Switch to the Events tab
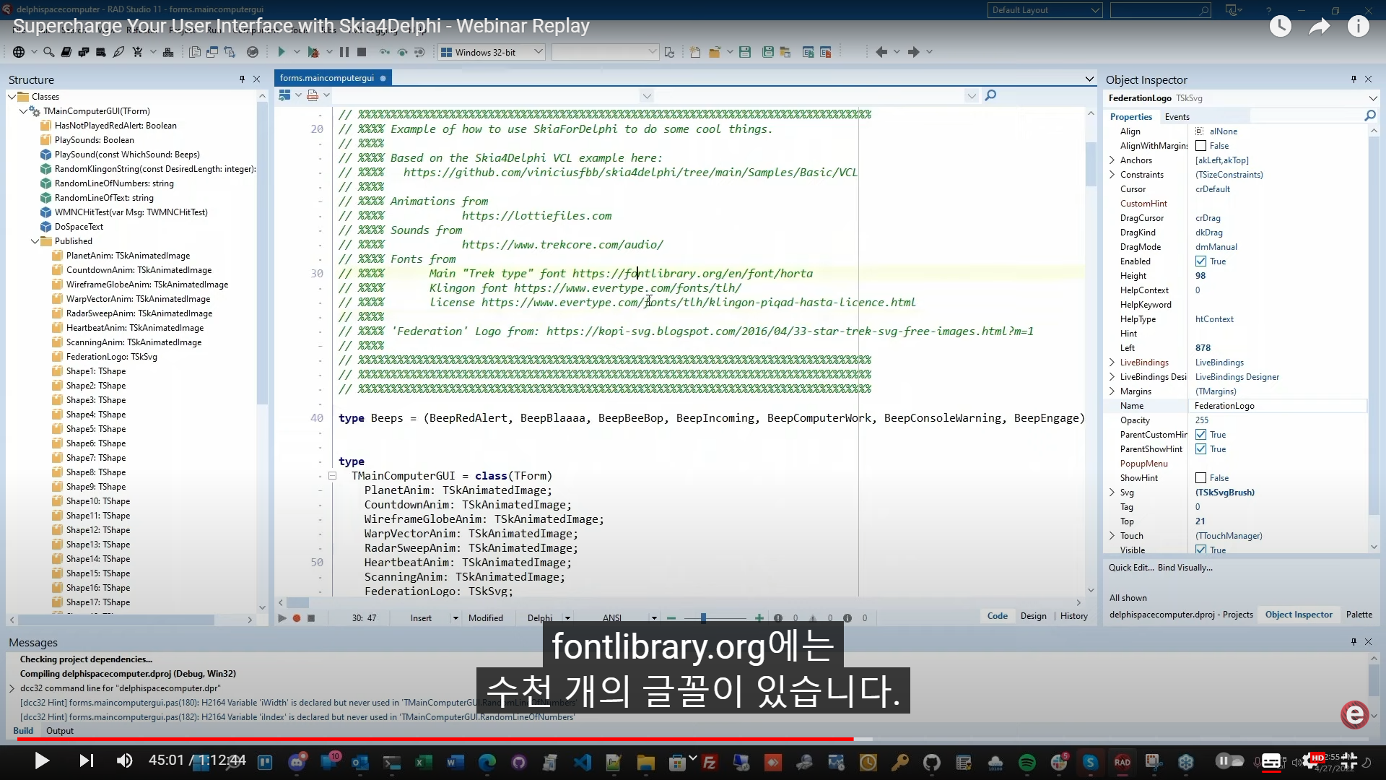Image resolution: width=1386 pixels, height=780 pixels. tap(1177, 117)
